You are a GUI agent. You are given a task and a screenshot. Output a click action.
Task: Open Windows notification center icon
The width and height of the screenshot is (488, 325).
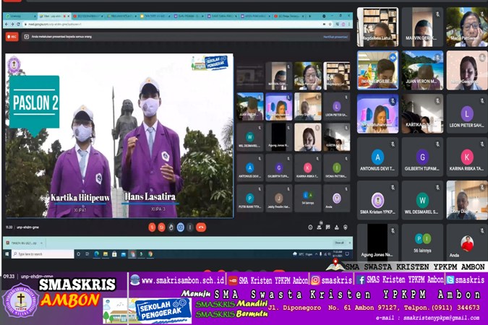click(x=347, y=254)
